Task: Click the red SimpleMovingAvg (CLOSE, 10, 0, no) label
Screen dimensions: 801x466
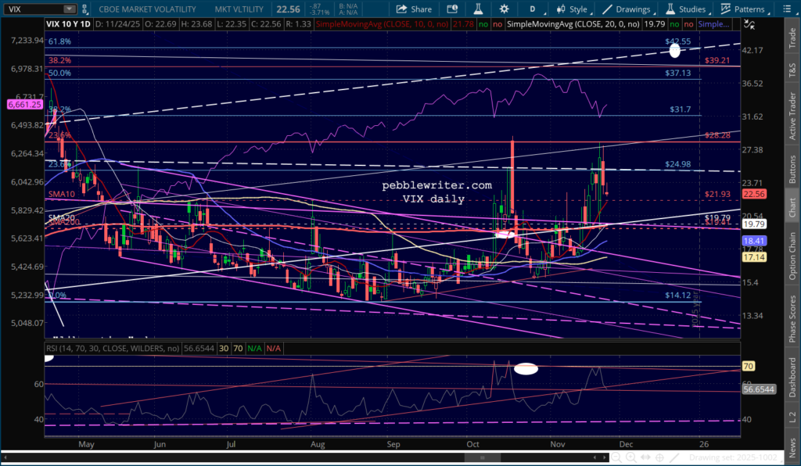Action: point(382,24)
